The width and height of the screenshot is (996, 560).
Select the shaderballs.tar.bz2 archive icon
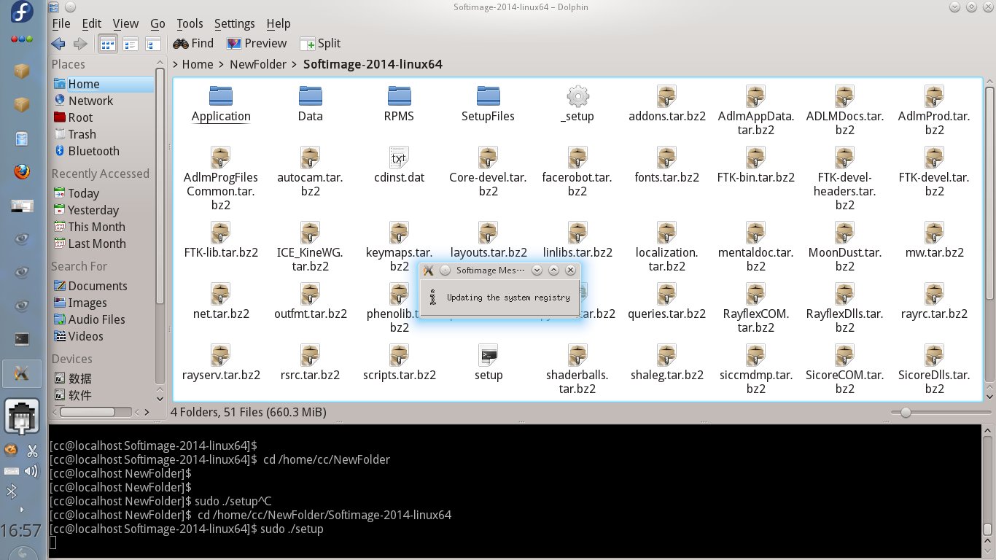(x=577, y=354)
